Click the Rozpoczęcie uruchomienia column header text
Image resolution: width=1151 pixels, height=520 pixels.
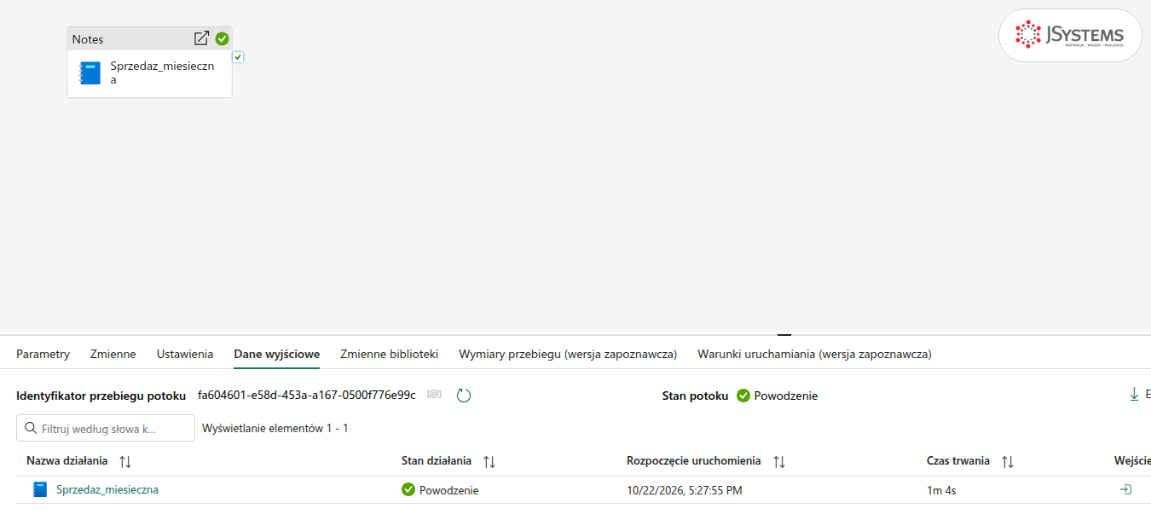694,461
